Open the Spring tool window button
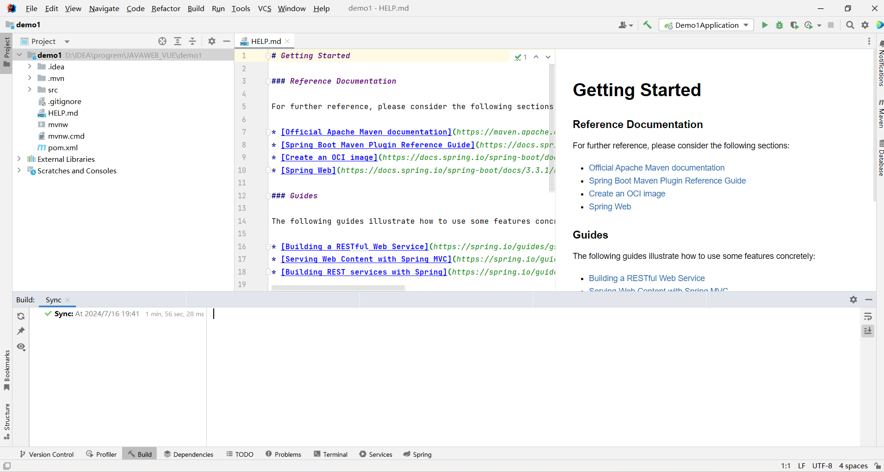Viewport: 884px width, 472px height. [x=417, y=454]
